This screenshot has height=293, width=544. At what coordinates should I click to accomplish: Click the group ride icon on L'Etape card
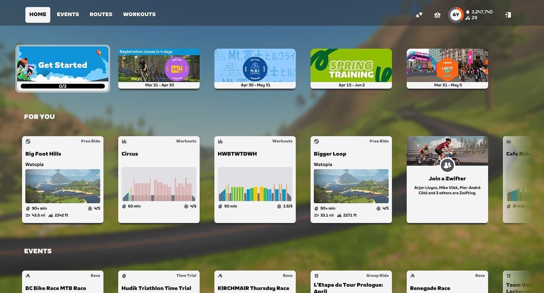317,276
